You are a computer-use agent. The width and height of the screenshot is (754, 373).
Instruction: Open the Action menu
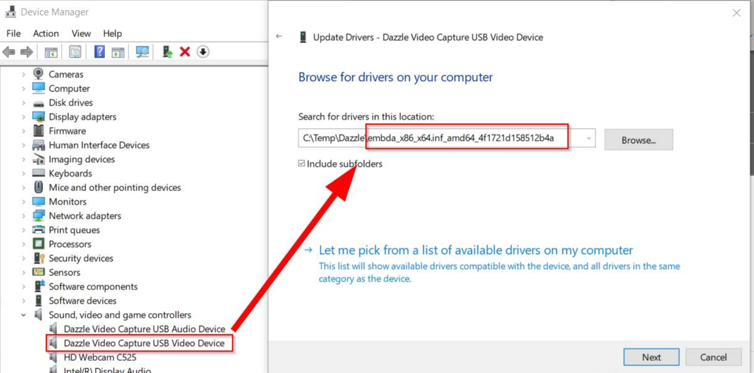coord(46,33)
